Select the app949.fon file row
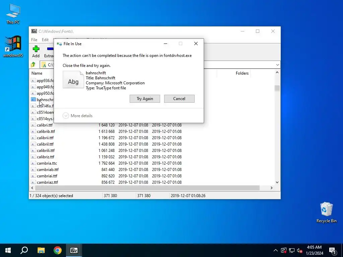Viewport: 343px width, 257px height. (x=42, y=87)
